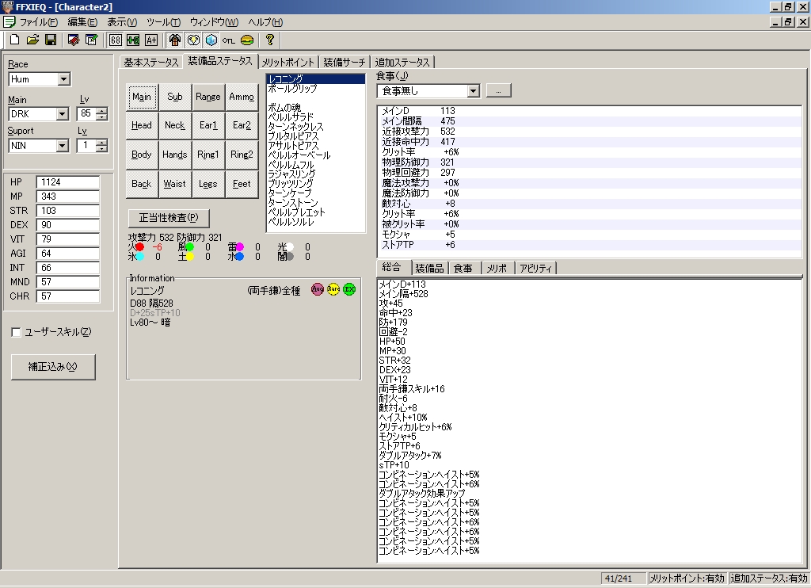This screenshot has height=588, width=811.
Task: Open the 編集 menu
Action: pos(82,22)
